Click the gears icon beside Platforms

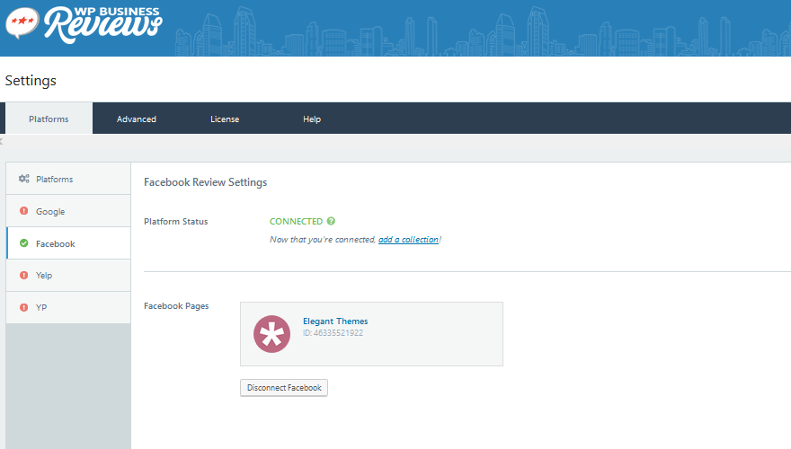(23, 179)
